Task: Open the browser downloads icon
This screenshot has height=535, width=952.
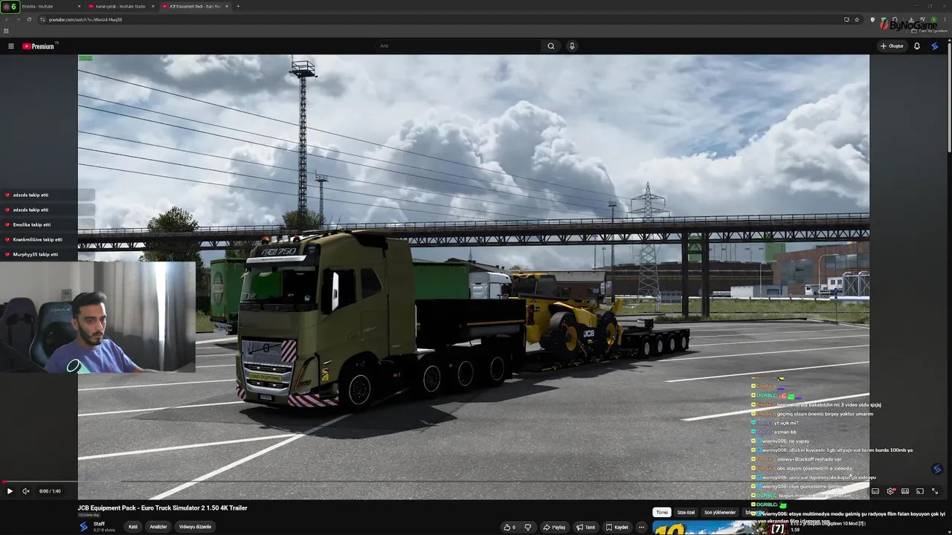Action: point(911,19)
